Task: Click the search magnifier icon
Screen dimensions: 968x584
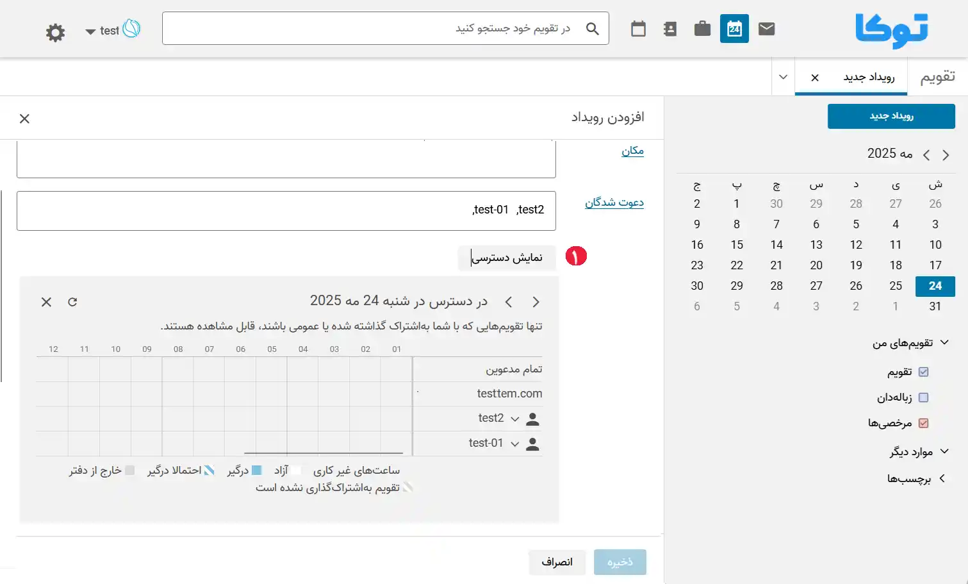Action: click(x=593, y=29)
